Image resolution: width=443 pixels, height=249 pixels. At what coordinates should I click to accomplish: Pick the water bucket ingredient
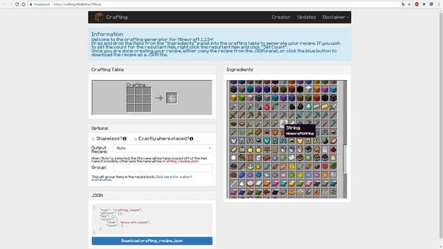click(x=292, y=149)
